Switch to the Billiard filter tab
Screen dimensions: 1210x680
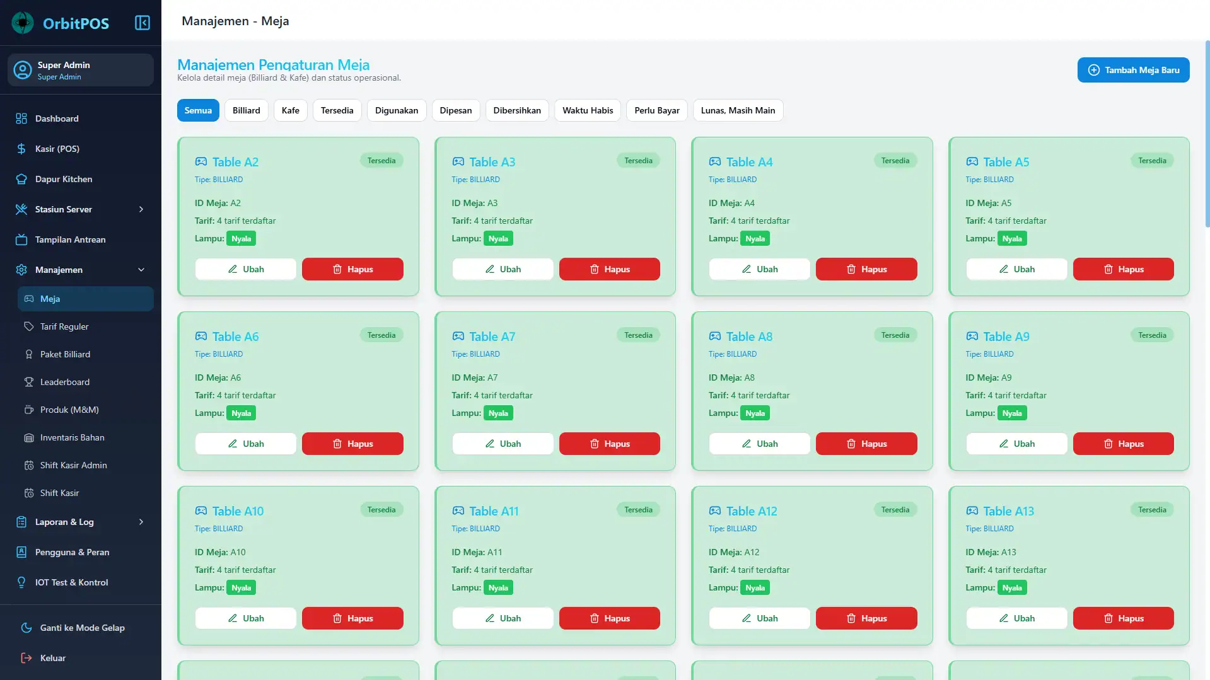pyautogui.click(x=246, y=110)
